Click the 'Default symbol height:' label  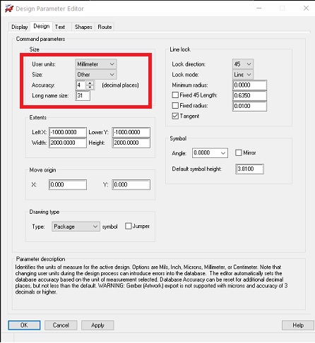pos(197,169)
